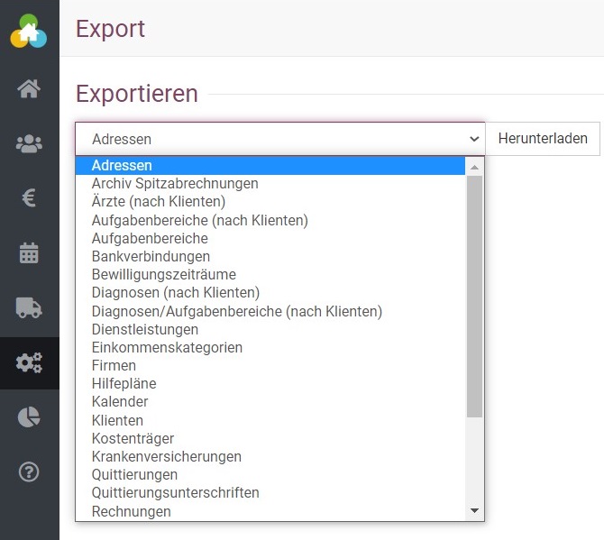The image size is (604, 540).
Task: Open the Euro billing icon
Action: pos(29,198)
